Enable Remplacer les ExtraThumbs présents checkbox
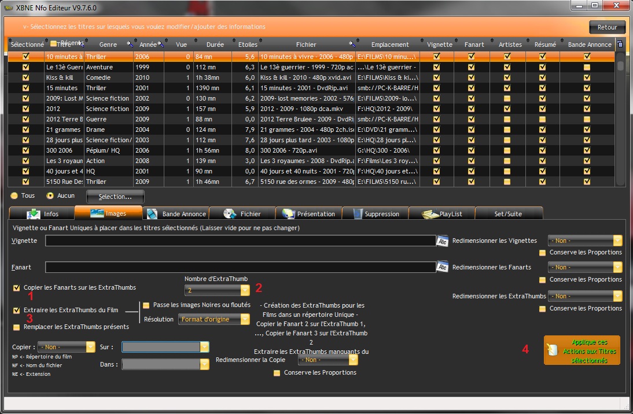The image size is (633, 414). 16,327
